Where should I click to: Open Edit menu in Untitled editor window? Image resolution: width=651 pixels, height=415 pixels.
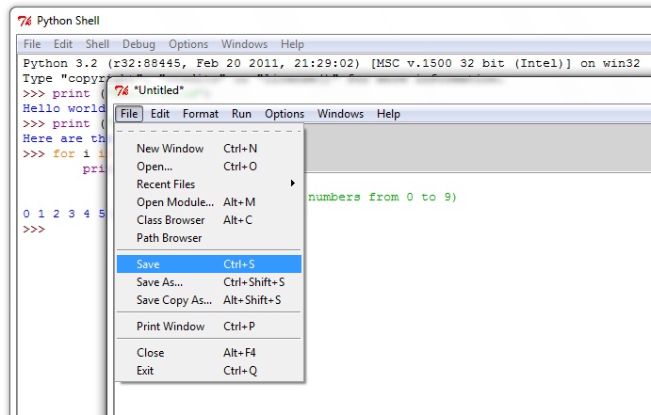pyautogui.click(x=160, y=114)
